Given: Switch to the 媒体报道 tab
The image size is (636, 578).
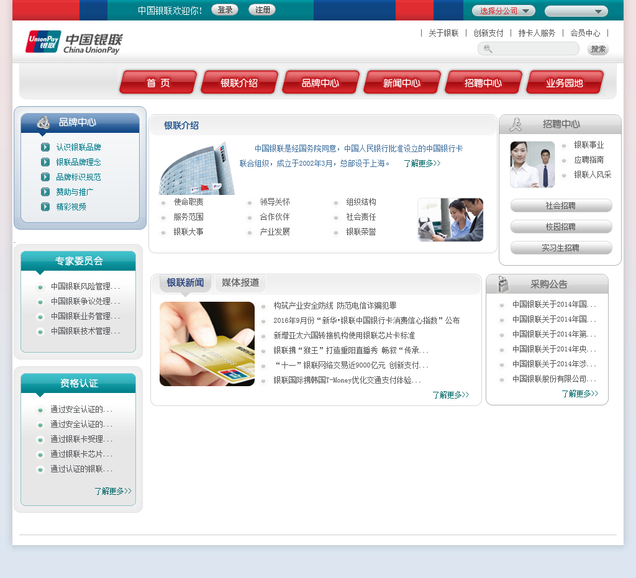Looking at the screenshot, I should (240, 283).
